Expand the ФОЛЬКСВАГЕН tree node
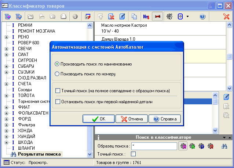 tap(6, 113)
